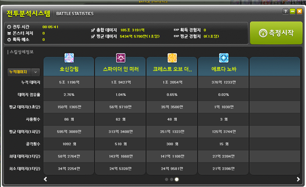
Task: Click average damage 5434억 5790만(1초당)
Action: [x=140, y=36]
